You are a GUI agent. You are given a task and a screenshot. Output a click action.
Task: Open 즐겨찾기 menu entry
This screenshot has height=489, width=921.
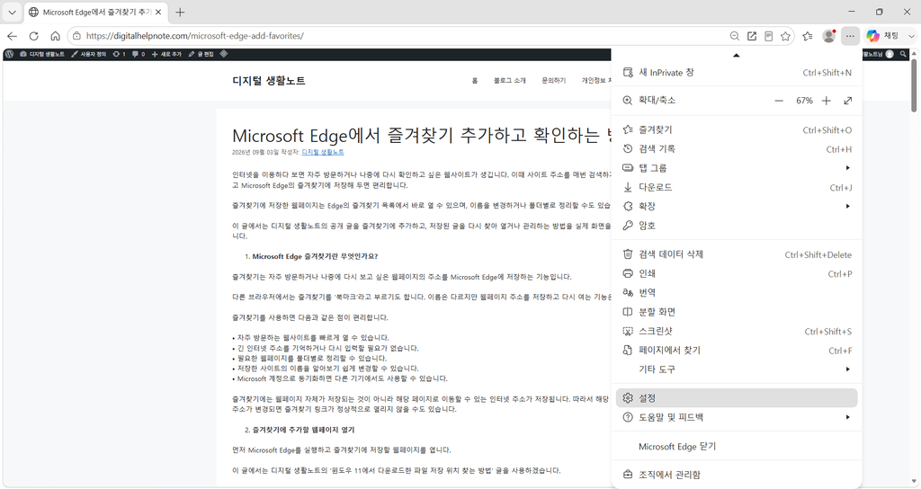click(737, 129)
